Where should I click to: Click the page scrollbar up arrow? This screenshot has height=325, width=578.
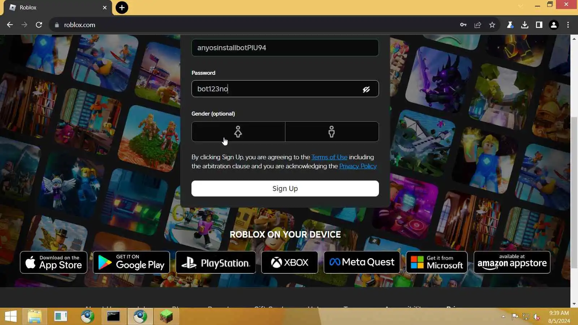pyautogui.click(x=574, y=38)
